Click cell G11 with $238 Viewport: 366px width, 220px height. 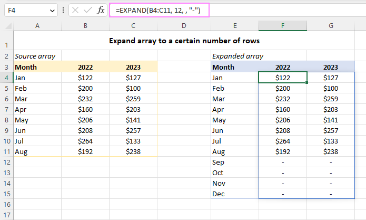[x=331, y=151]
